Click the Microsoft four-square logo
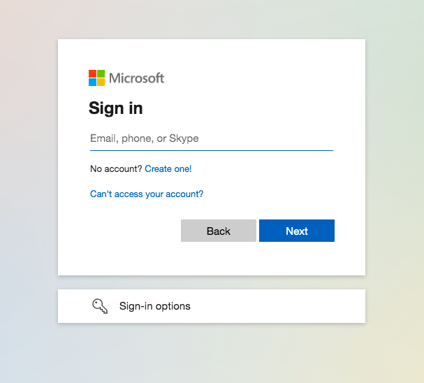This screenshot has height=383, width=424. pos(96,78)
